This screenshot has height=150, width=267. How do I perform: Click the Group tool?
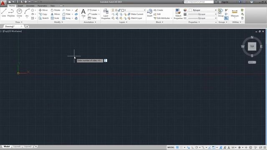221,13
